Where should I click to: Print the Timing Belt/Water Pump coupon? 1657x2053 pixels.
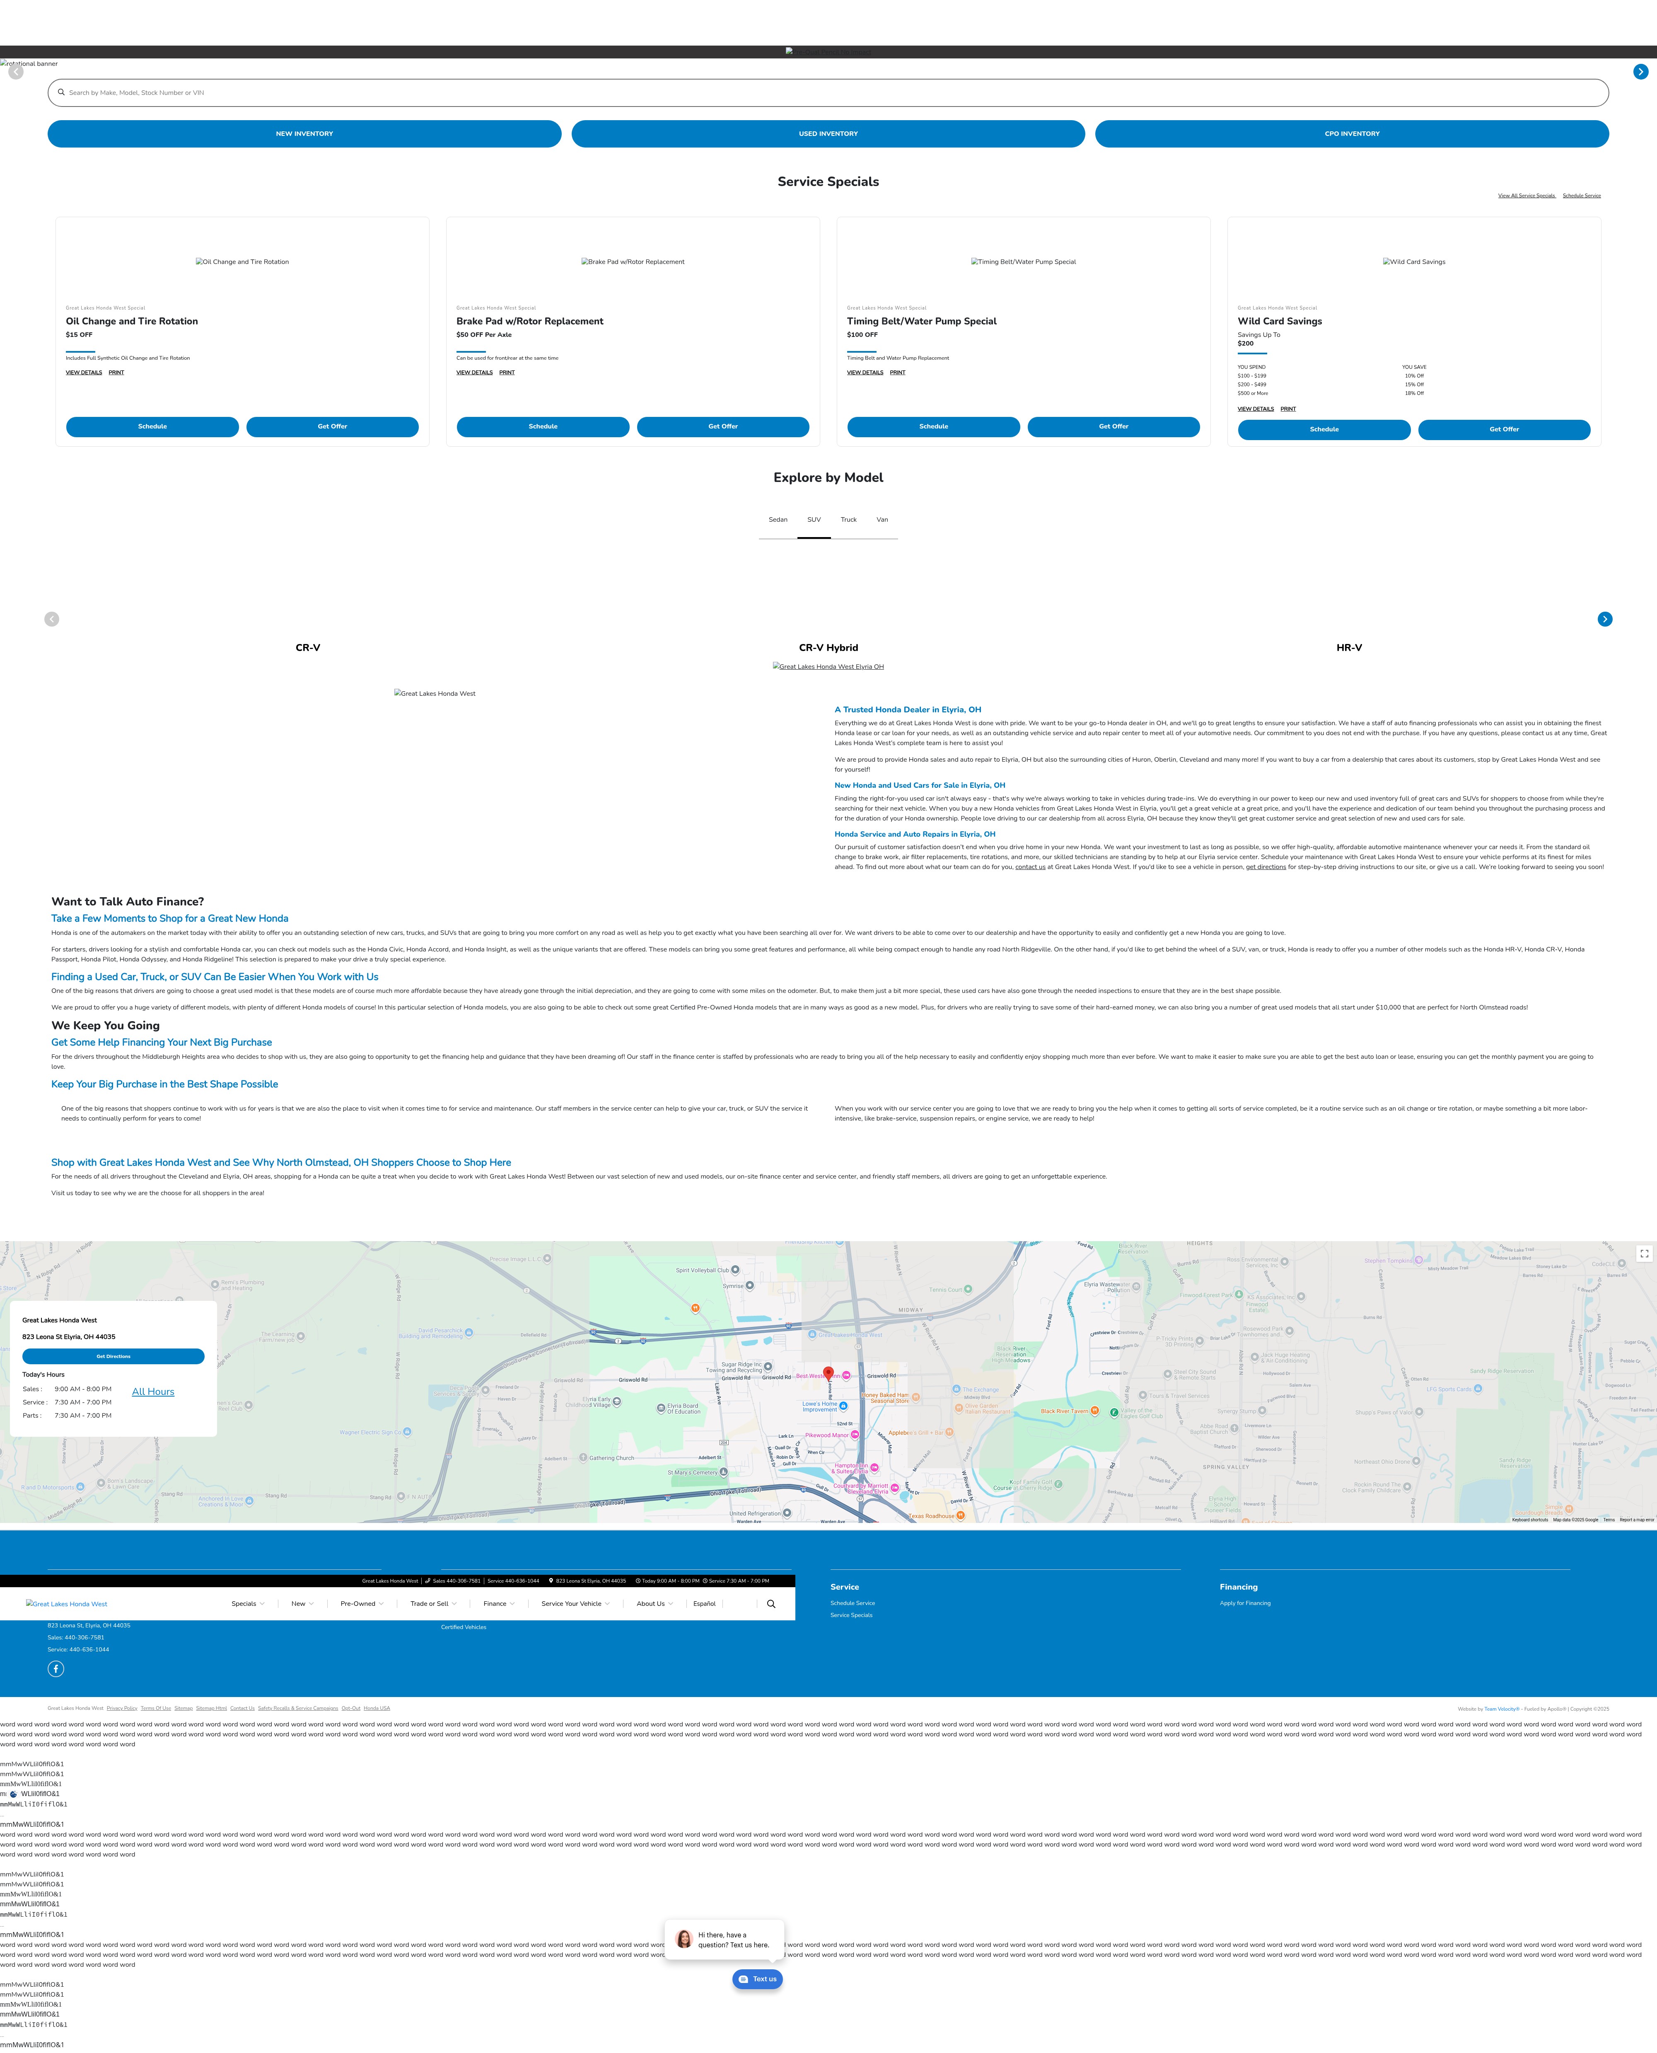[897, 373]
